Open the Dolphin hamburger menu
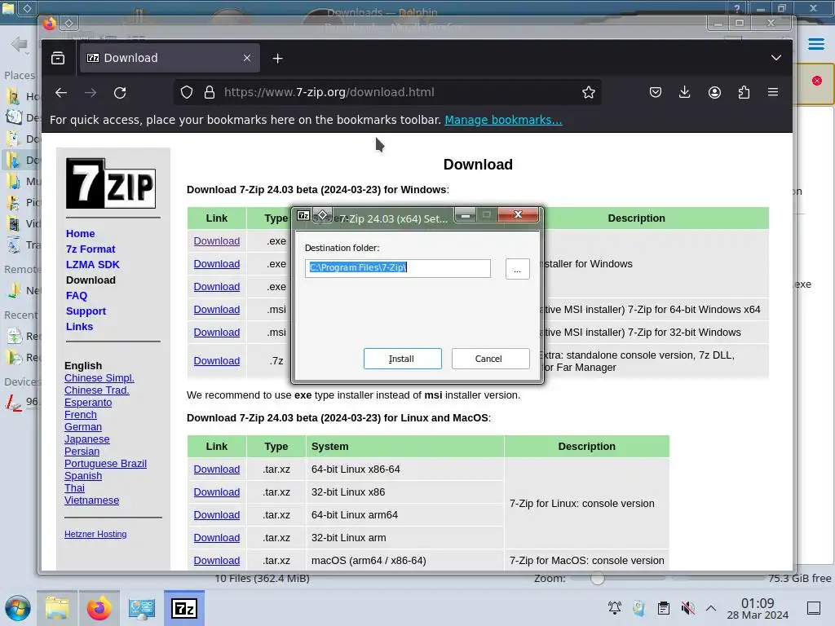Viewport: 835px width, 626px height. coord(815,44)
